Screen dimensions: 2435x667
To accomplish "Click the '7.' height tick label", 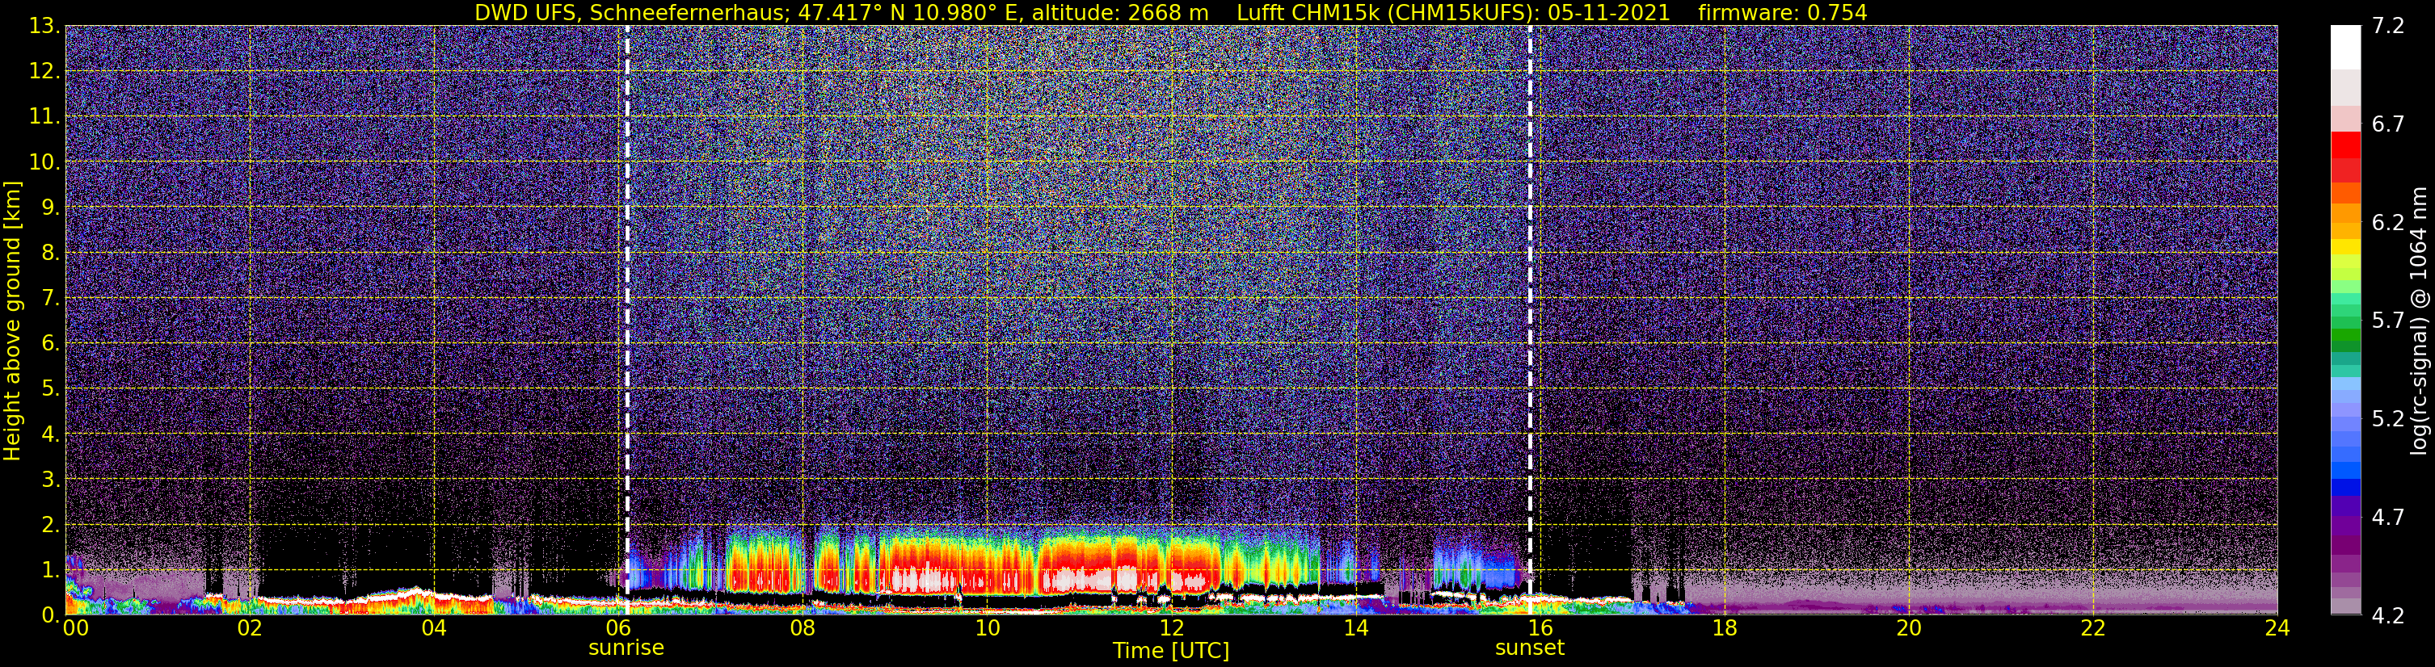I will pyautogui.click(x=51, y=299).
